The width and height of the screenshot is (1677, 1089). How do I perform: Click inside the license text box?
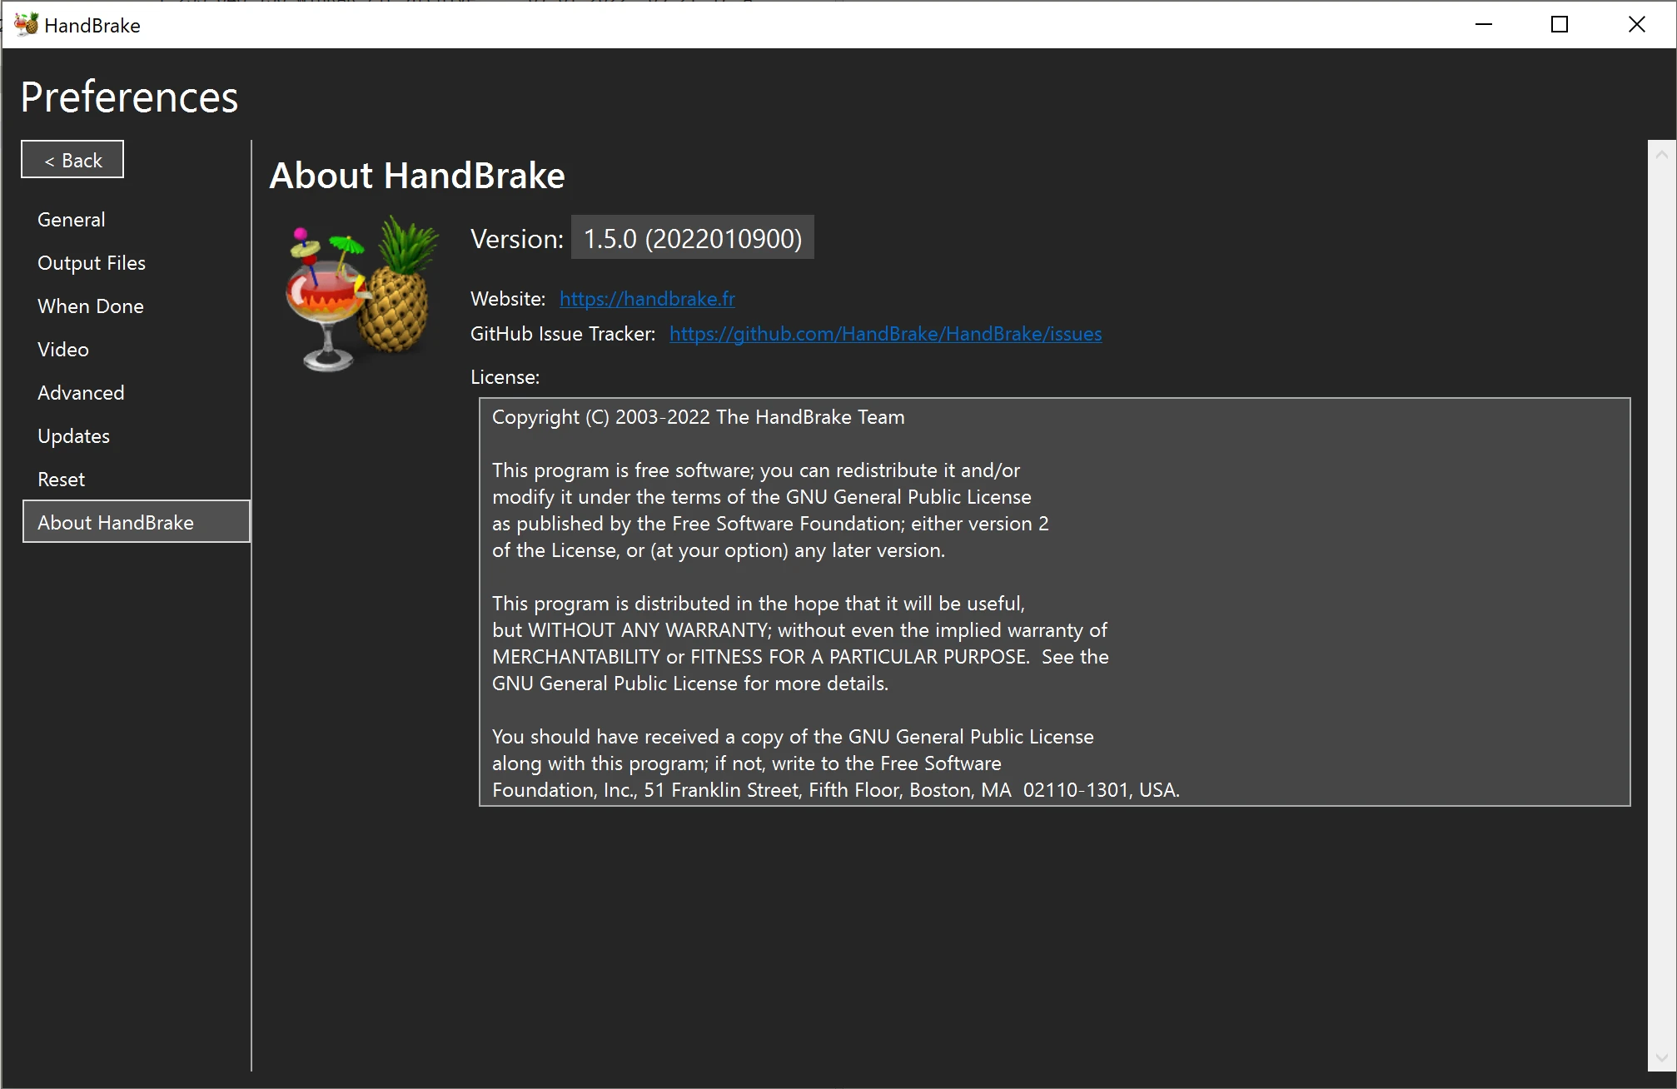coord(1054,602)
